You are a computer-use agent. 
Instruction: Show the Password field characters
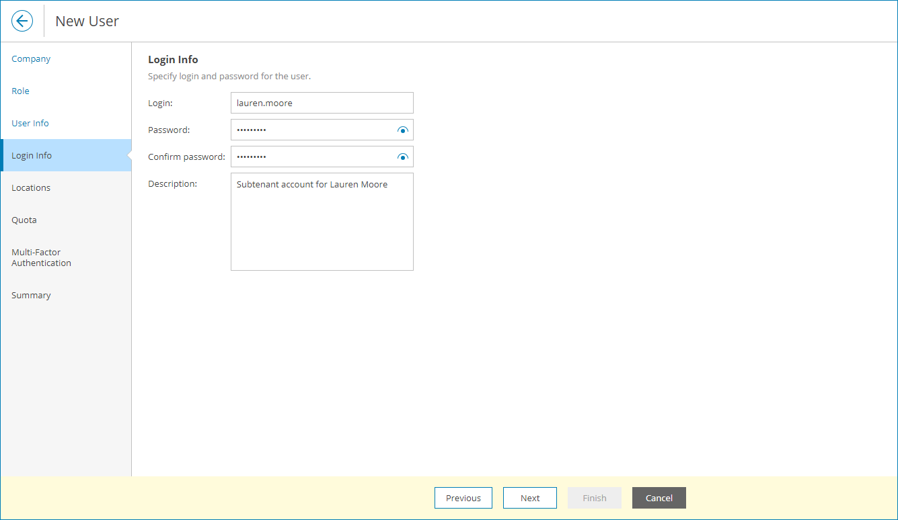click(402, 130)
